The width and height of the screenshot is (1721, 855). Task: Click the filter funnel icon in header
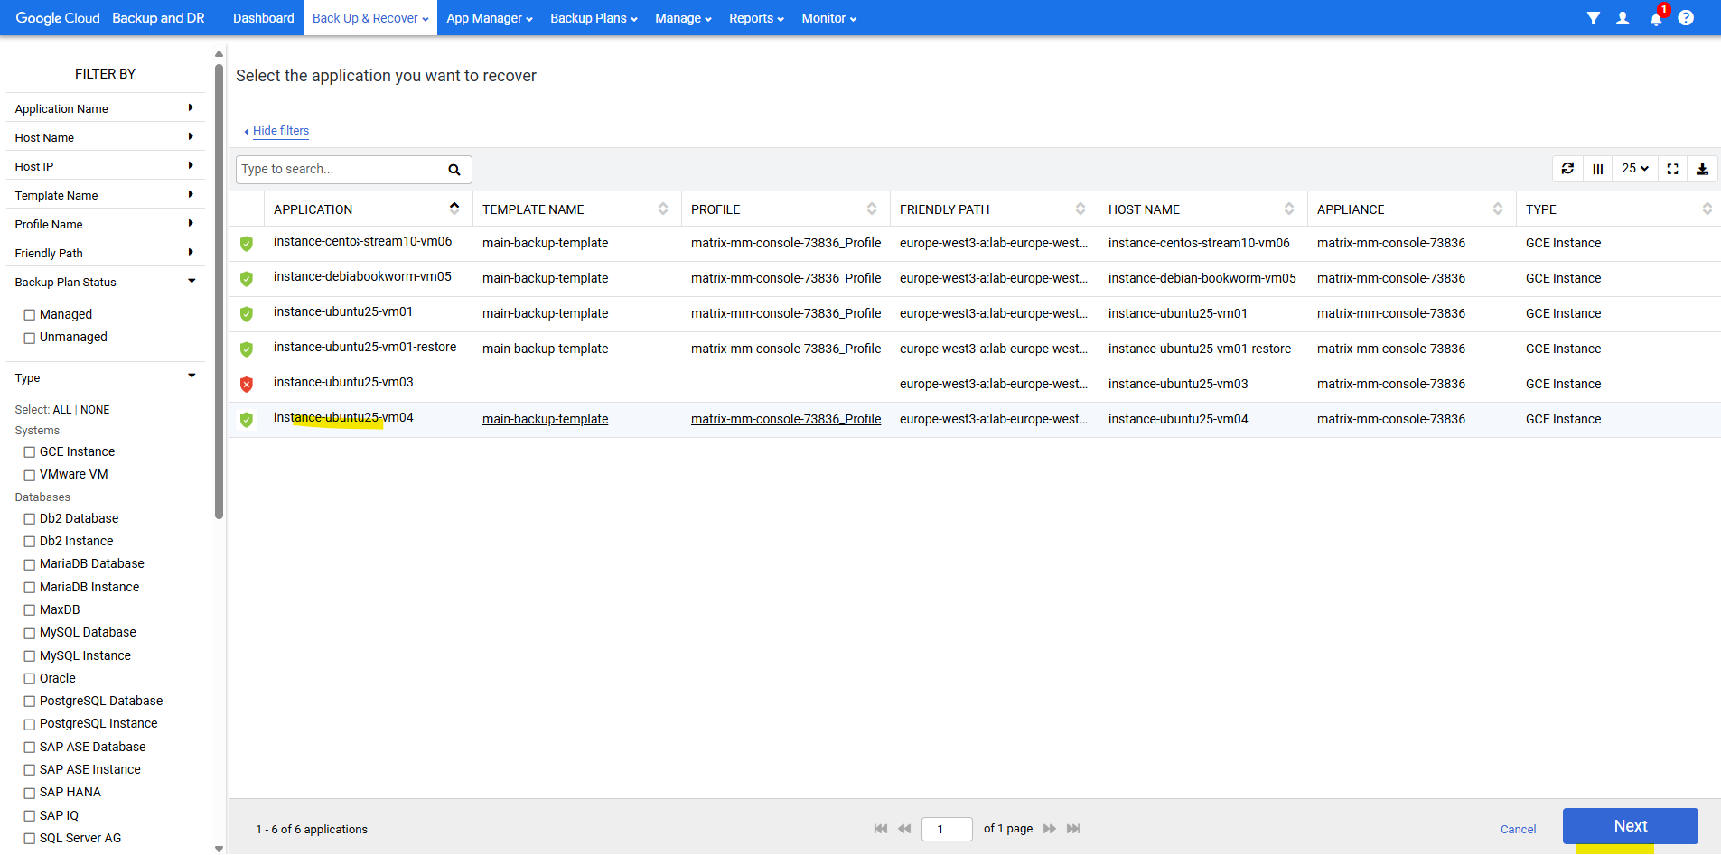point(1593,18)
